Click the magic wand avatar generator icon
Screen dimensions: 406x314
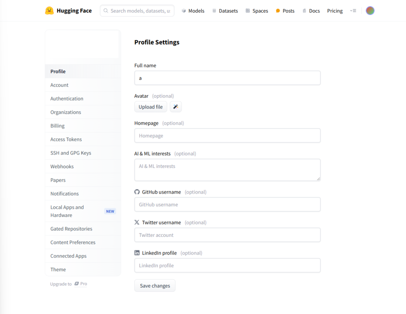click(176, 107)
